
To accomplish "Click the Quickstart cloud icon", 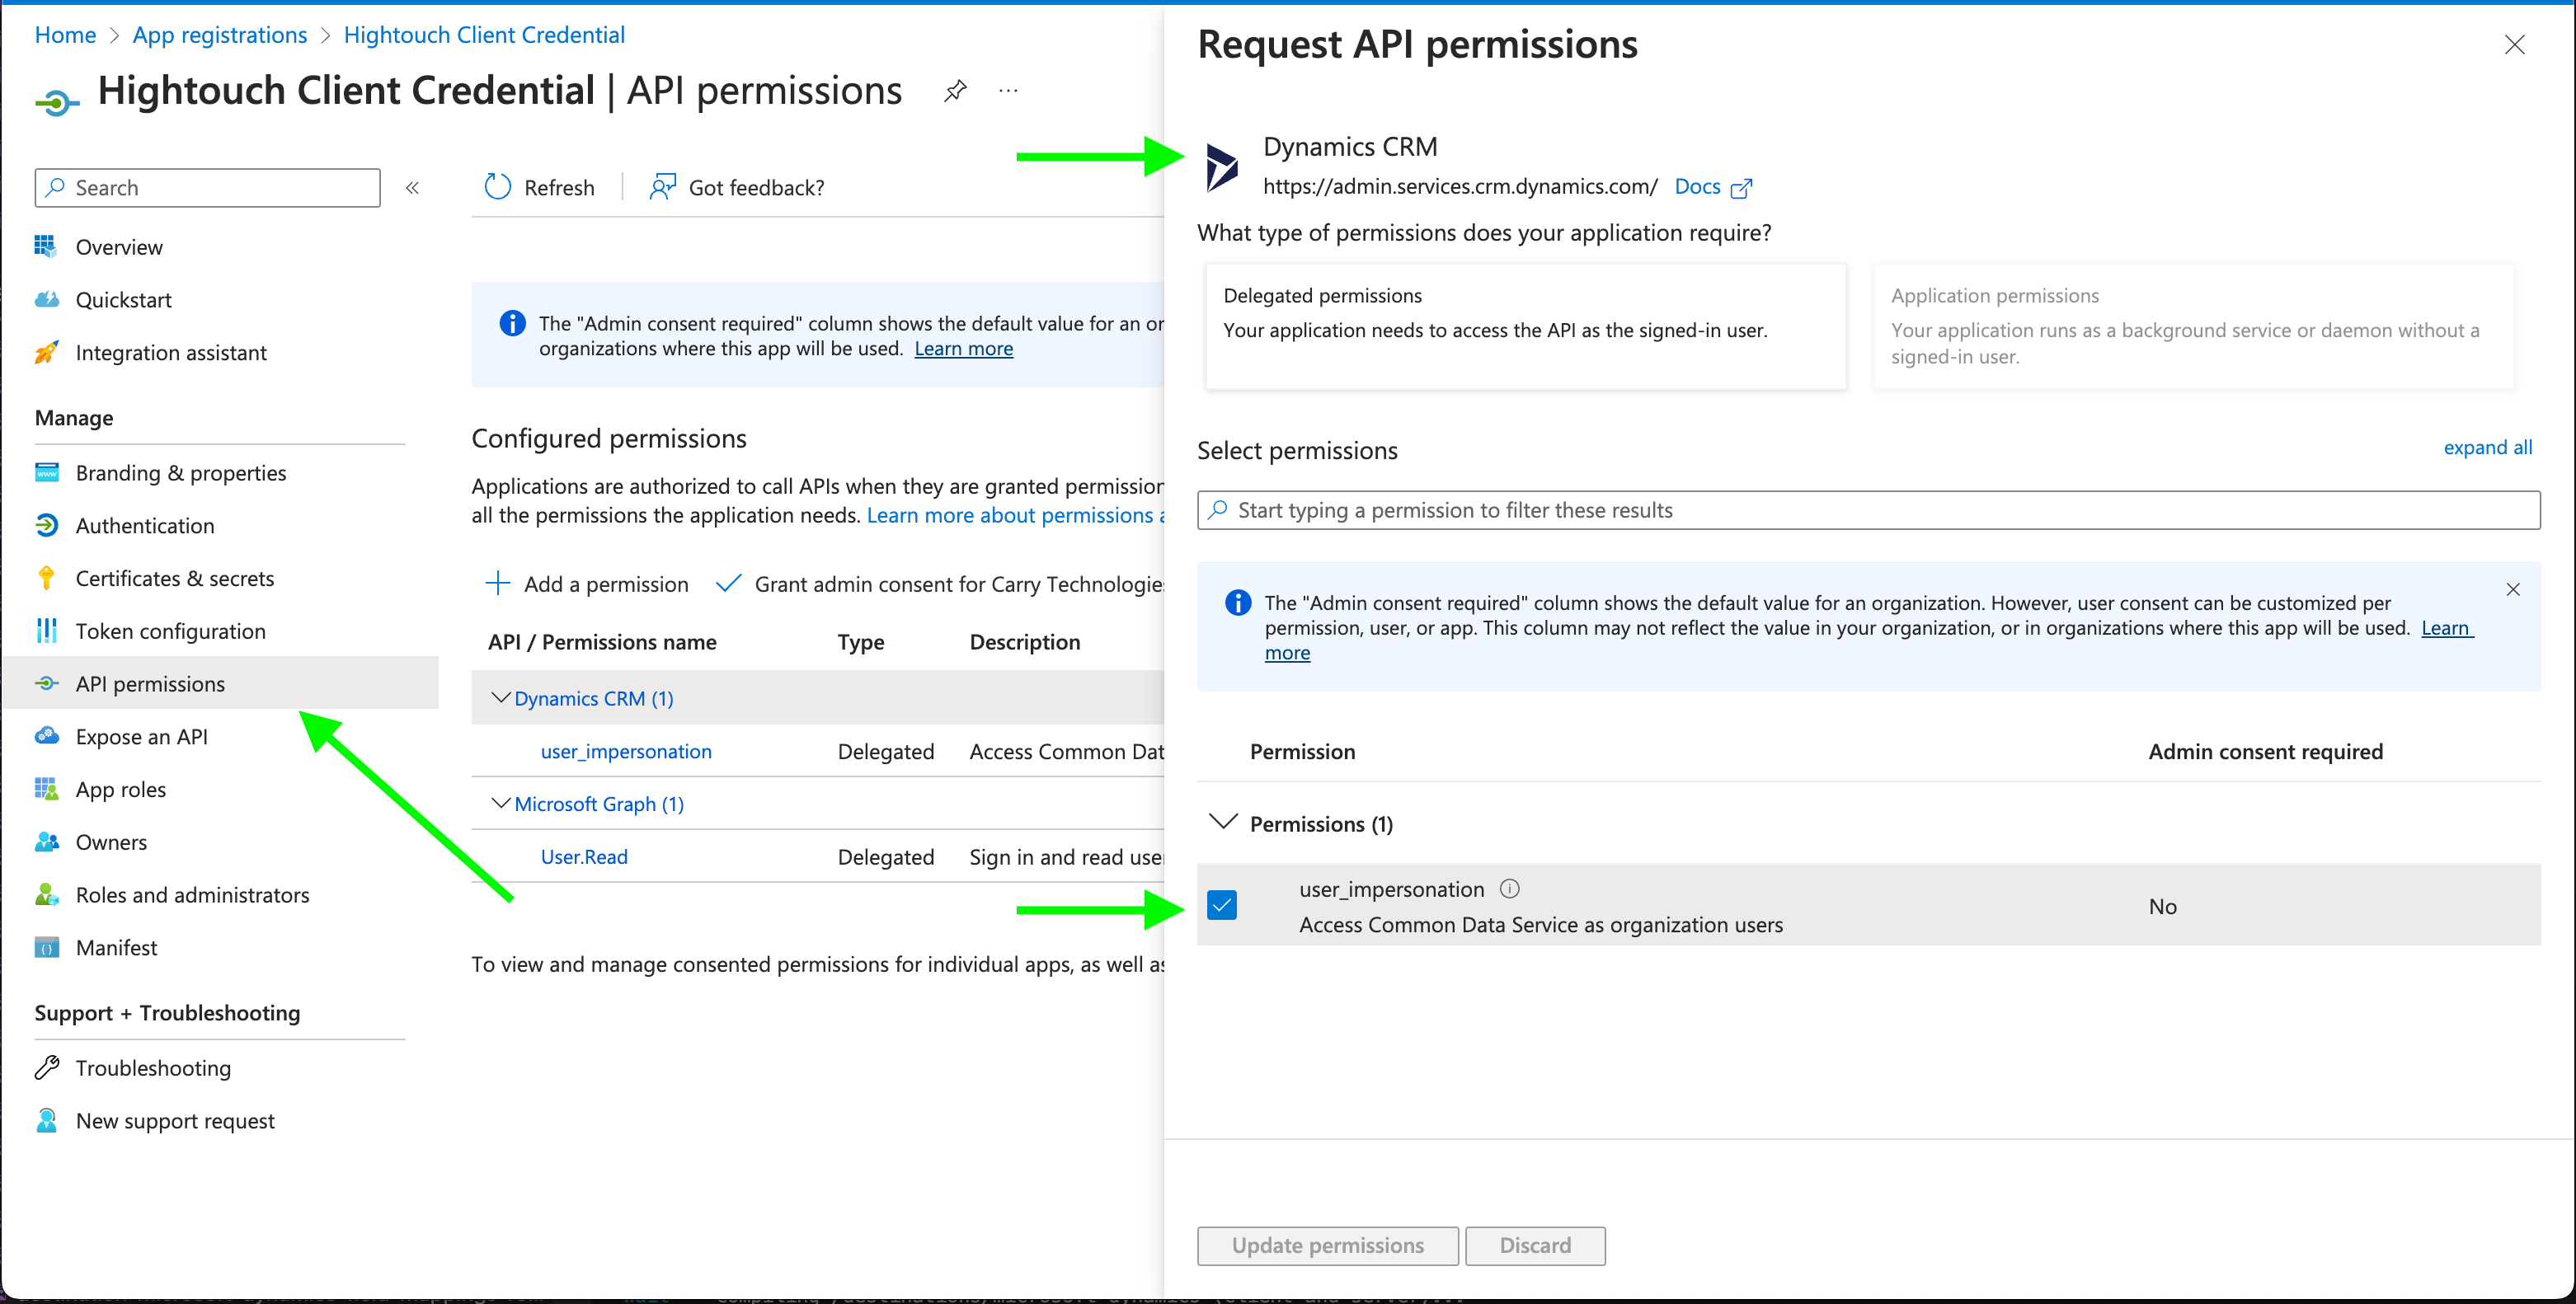I will [46, 299].
